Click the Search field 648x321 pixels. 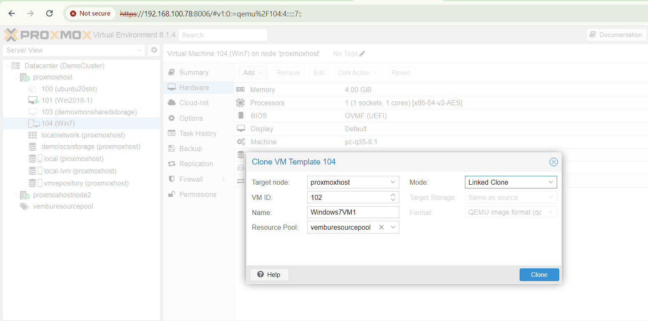[223, 35]
